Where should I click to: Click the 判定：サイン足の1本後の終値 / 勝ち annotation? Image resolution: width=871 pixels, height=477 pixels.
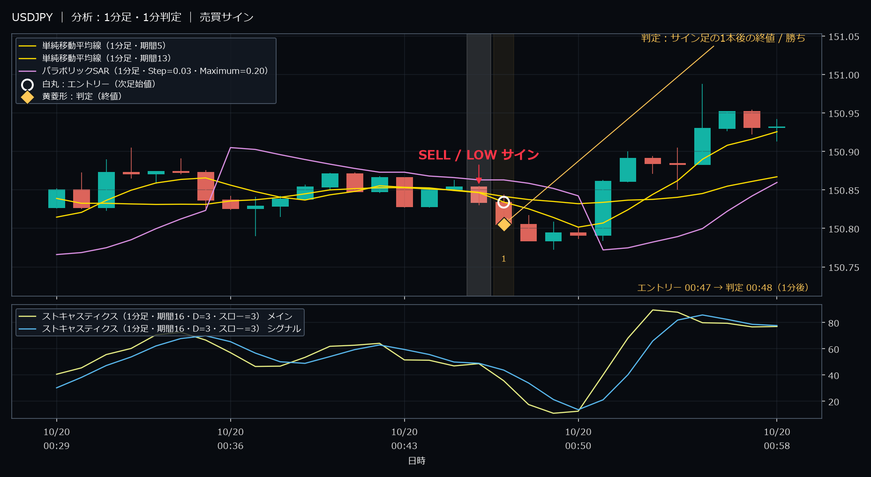[723, 38]
